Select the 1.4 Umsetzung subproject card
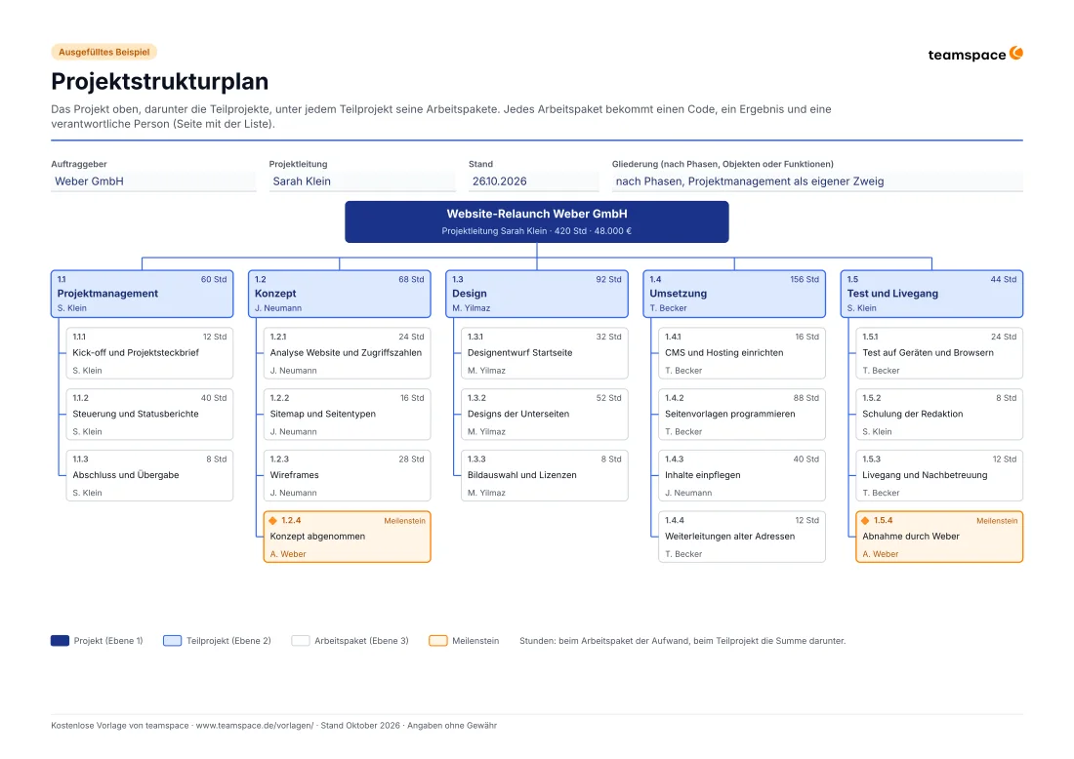 pyautogui.click(x=734, y=294)
